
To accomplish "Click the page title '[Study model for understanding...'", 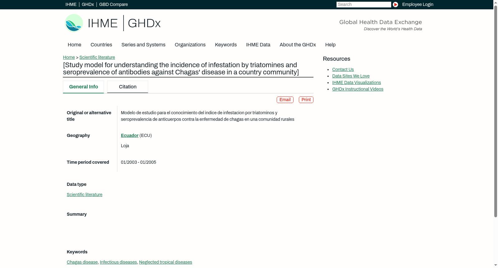I will (181, 68).
